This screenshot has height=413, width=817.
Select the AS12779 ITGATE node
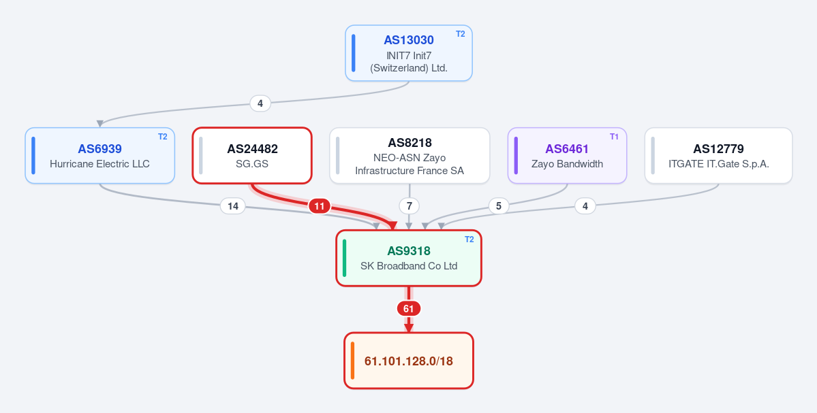pyautogui.click(x=718, y=156)
